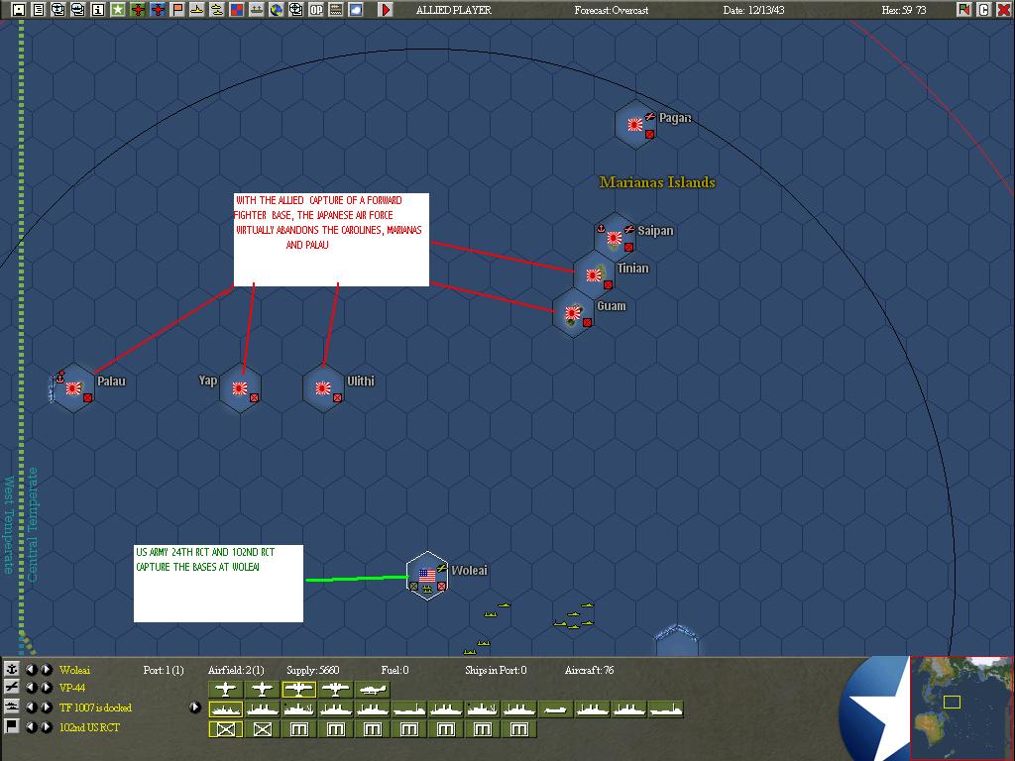Click the 'Ships in Port: 0' text
The height and width of the screenshot is (761, 1015).
tap(496, 670)
